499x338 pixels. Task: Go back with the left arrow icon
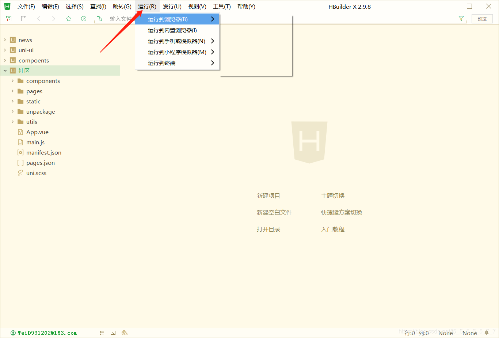(39, 19)
